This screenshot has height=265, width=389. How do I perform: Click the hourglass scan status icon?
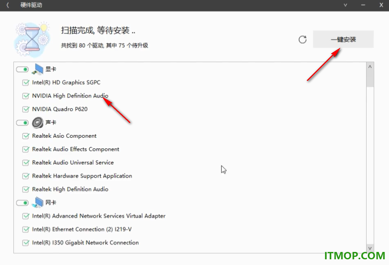pyautogui.click(x=32, y=39)
